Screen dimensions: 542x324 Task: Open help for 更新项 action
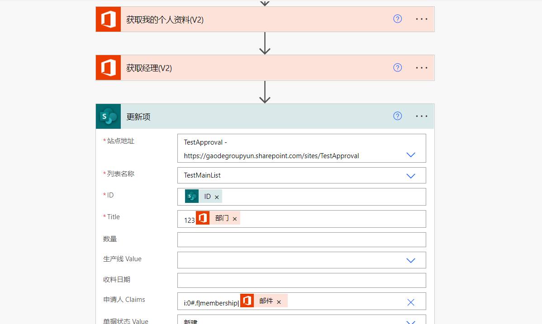pos(398,116)
